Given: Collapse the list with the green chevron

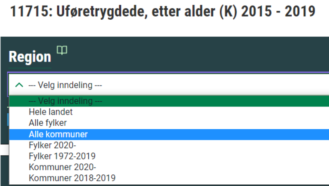Looking at the screenshot, I should [x=19, y=85].
